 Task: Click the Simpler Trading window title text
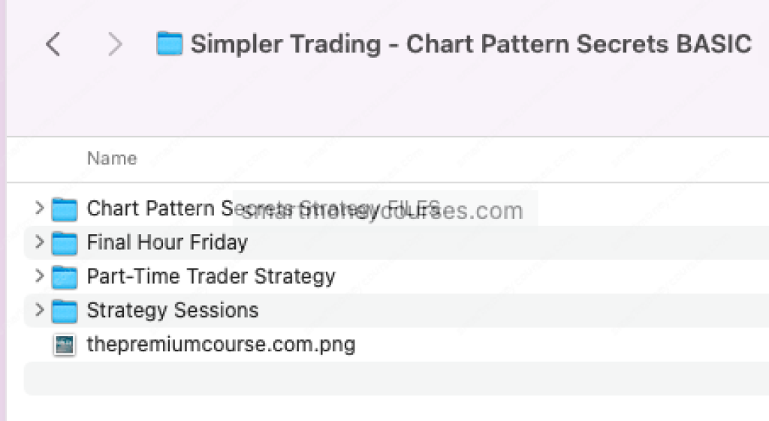(x=471, y=44)
